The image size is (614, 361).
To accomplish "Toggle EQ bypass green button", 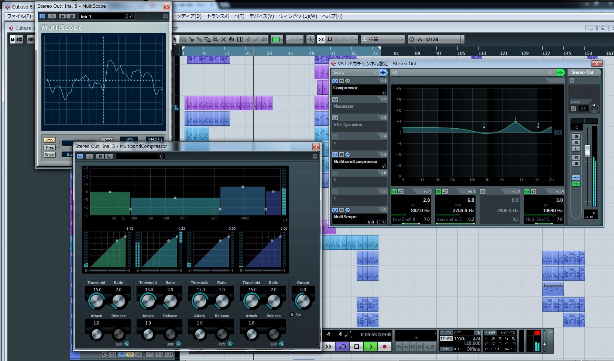I will click(x=560, y=72).
